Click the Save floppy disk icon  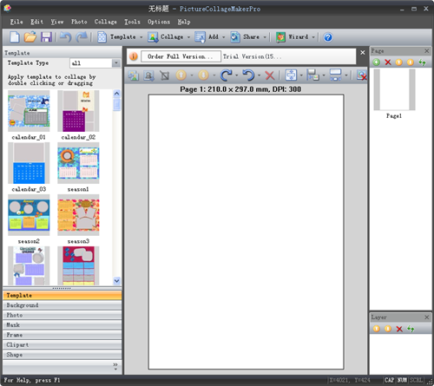coord(46,37)
